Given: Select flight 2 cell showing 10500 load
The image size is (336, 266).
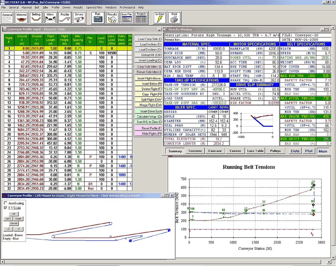Looking at the screenshot, I should click(112, 53).
